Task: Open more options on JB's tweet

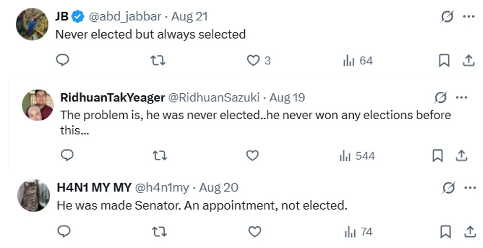Action: (468, 17)
